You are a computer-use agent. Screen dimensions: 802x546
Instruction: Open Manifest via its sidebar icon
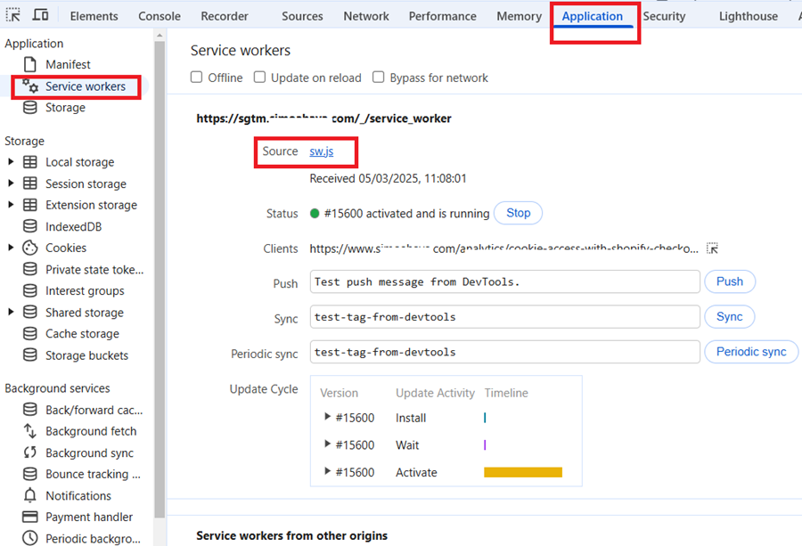point(29,64)
